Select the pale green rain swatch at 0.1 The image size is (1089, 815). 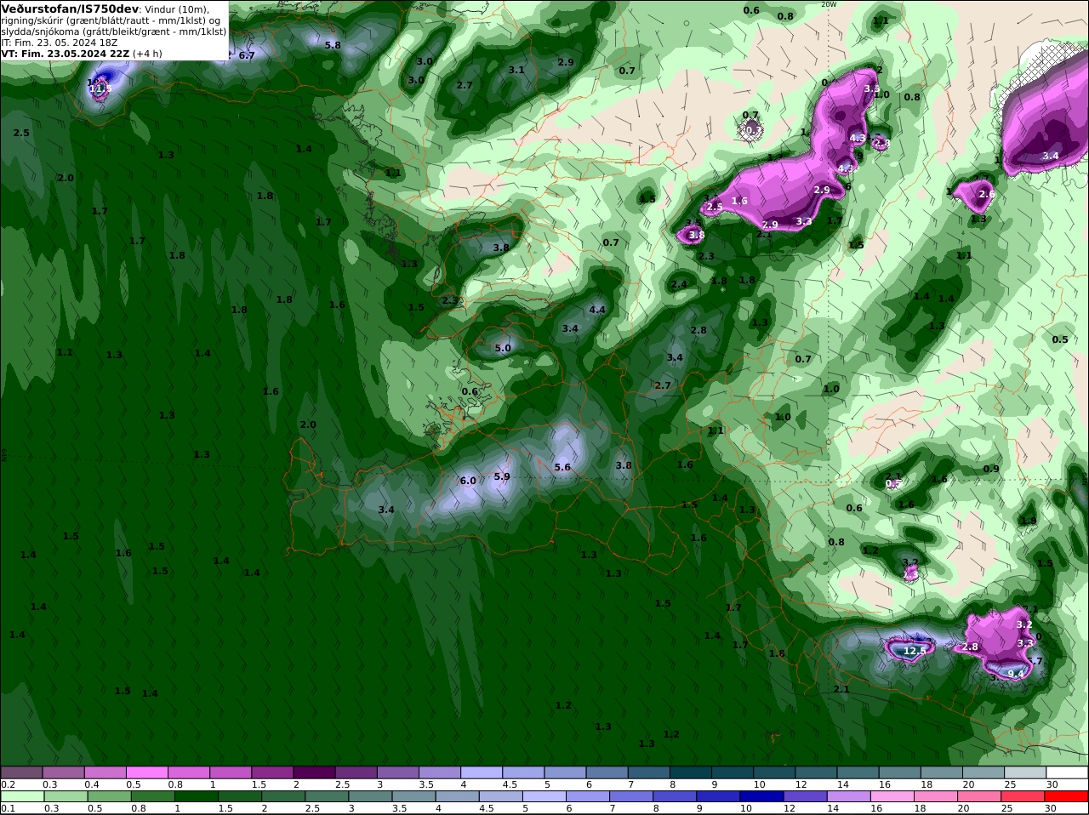tap(21, 796)
